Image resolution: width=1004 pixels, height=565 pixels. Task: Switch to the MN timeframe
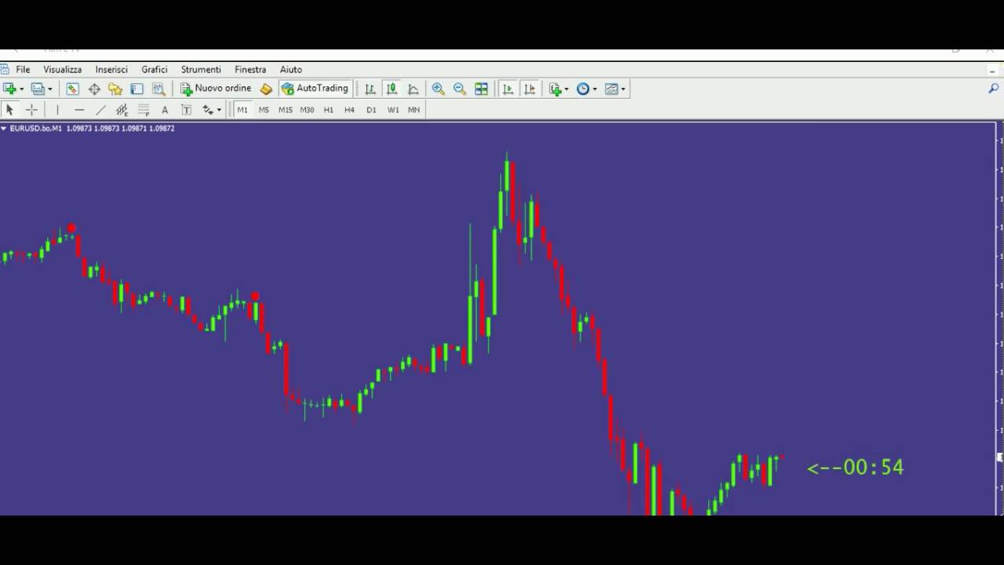pyautogui.click(x=414, y=110)
